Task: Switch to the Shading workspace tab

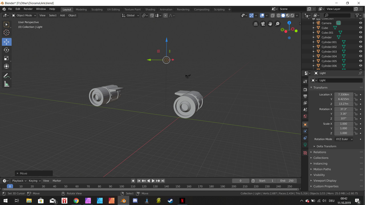Action: click(x=150, y=9)
